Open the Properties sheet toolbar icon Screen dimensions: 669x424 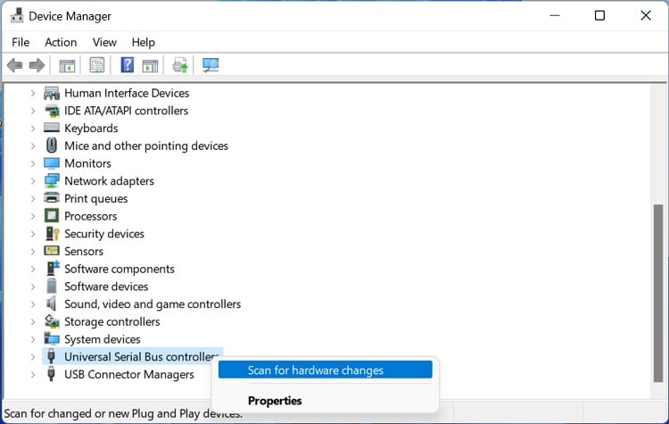point(97,65)
